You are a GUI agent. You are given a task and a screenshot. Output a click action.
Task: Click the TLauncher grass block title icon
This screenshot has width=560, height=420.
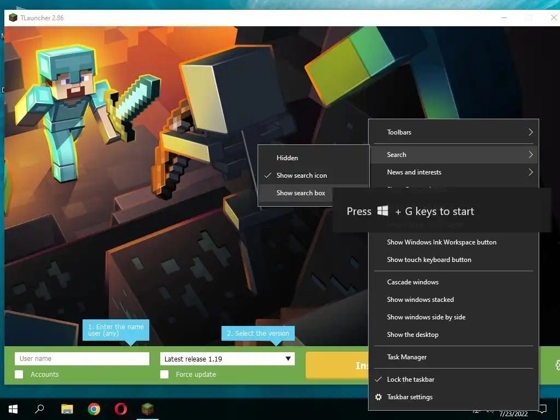tap(13, 17)
